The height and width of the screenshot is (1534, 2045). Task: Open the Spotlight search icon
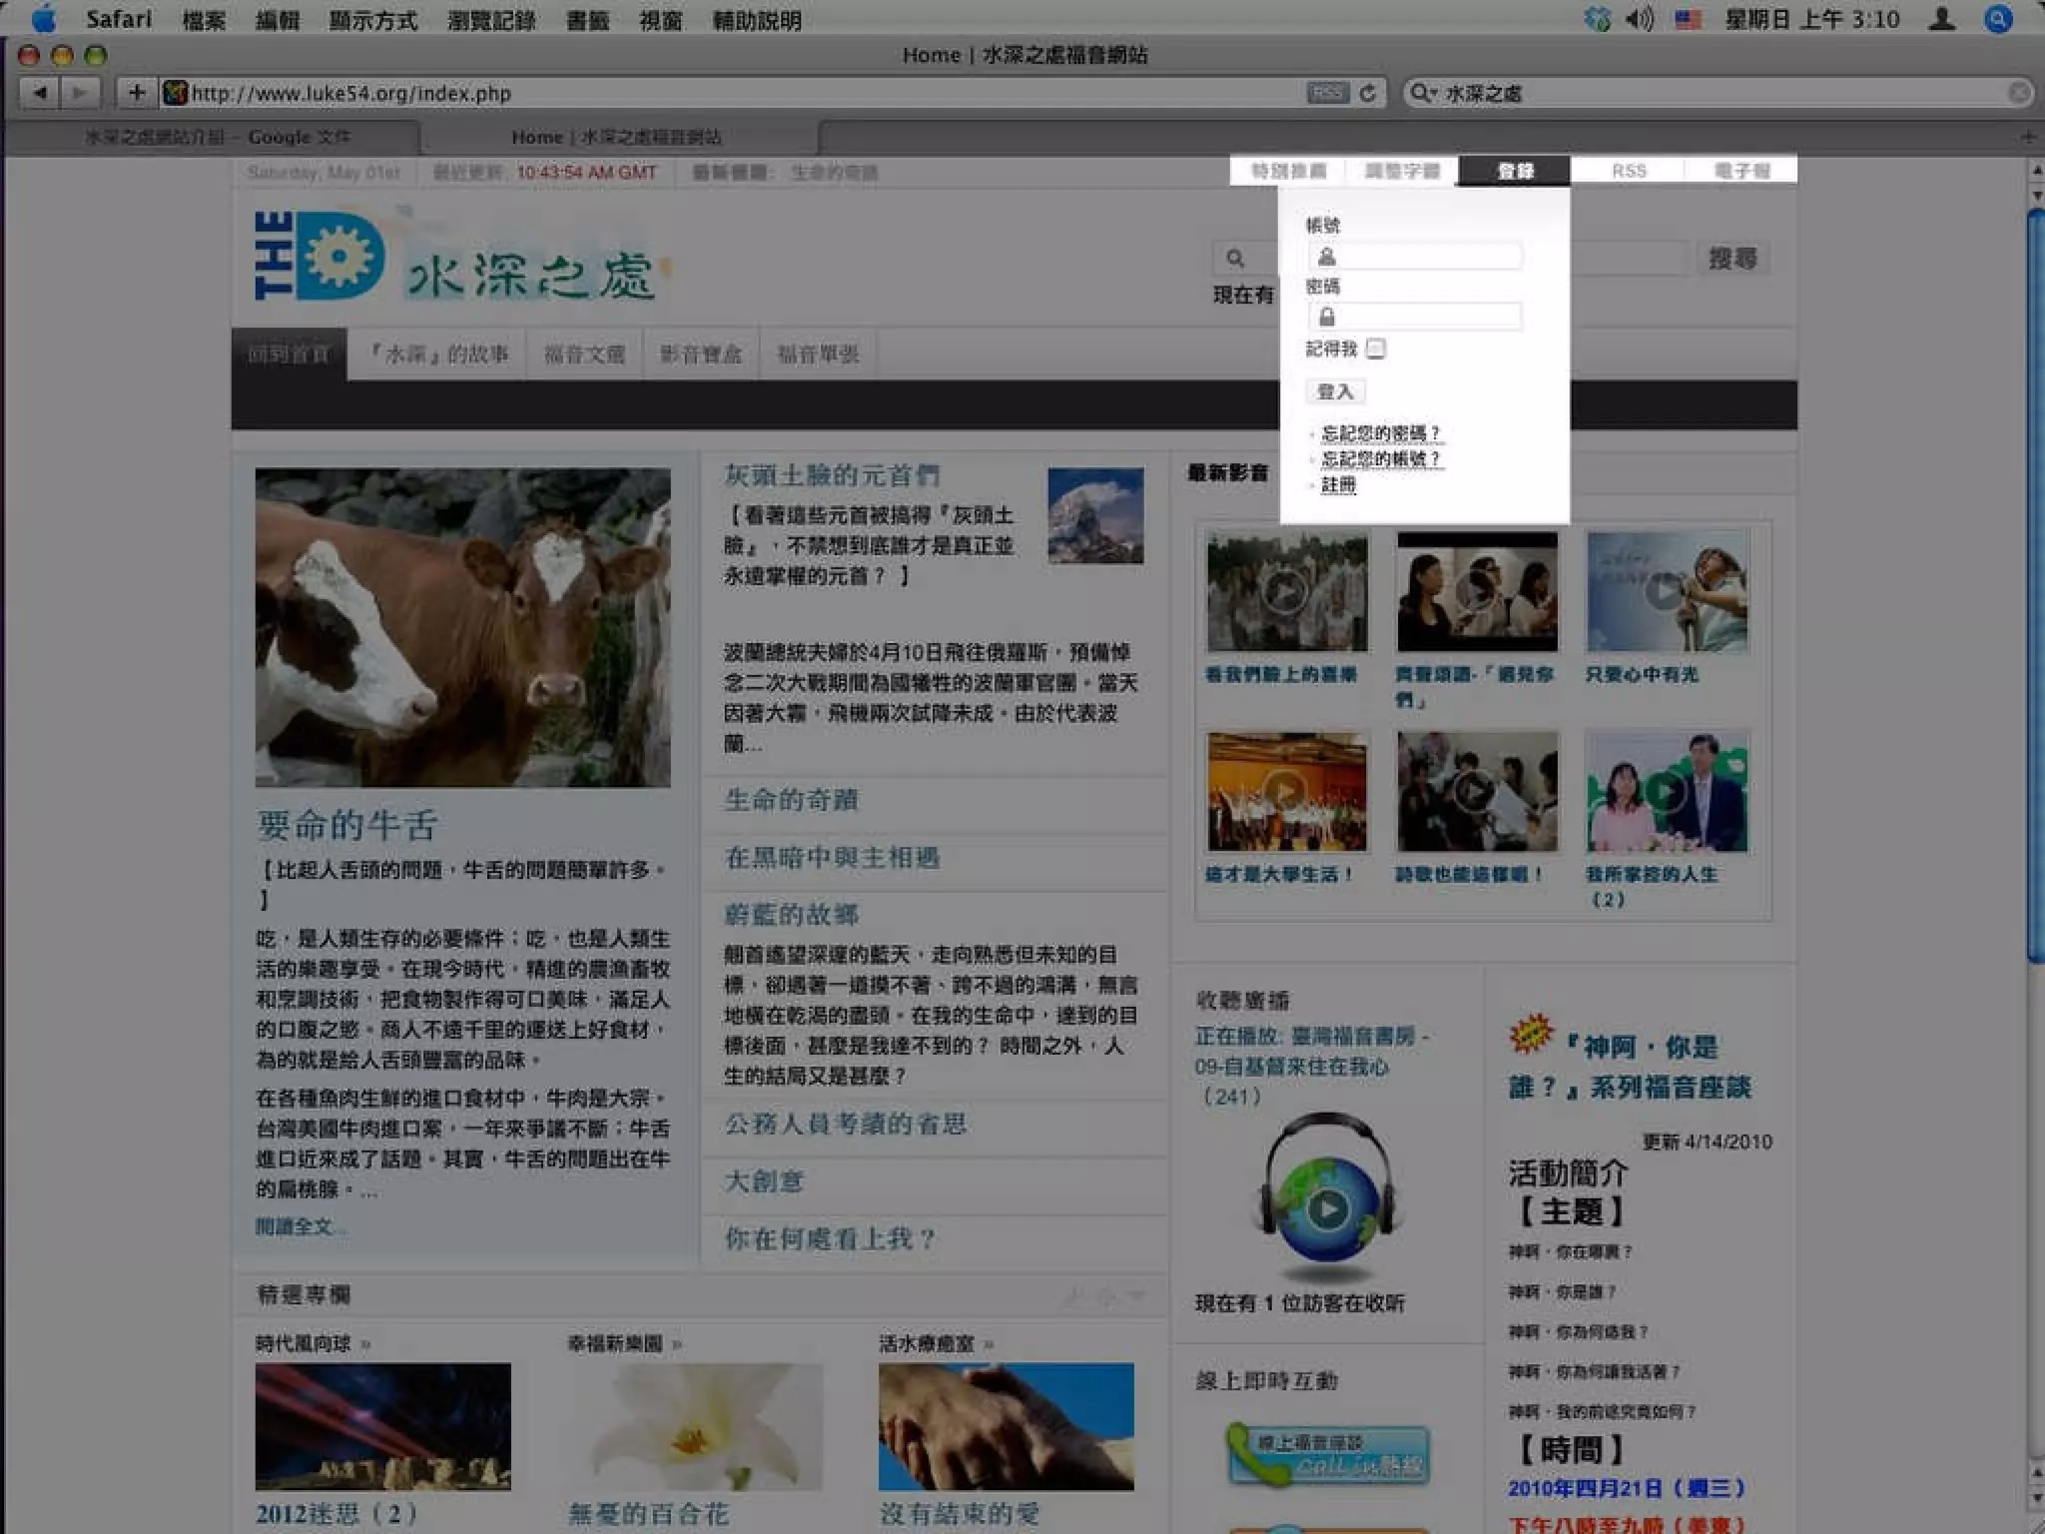pos(1998,19)
